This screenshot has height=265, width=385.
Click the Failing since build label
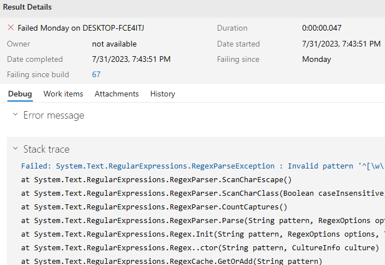coord(38,74)
